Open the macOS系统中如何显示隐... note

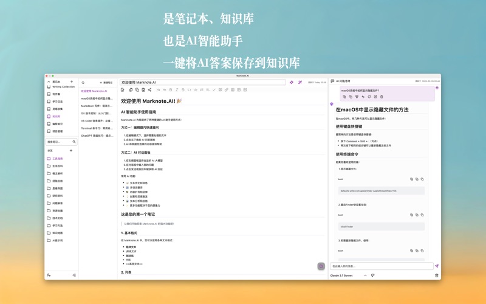97,98
